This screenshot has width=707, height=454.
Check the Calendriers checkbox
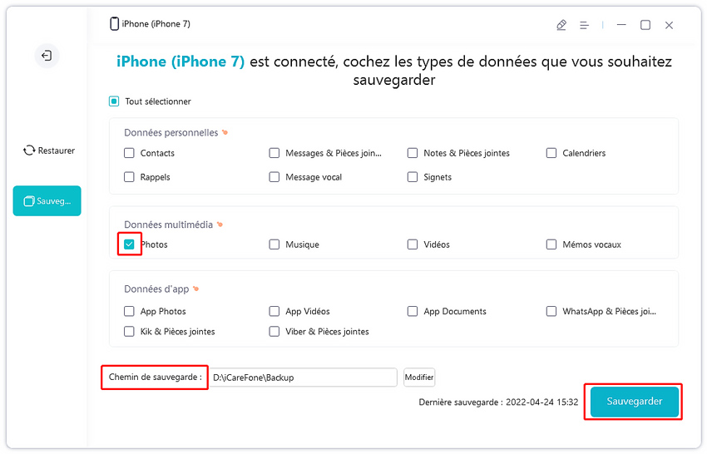551,153
